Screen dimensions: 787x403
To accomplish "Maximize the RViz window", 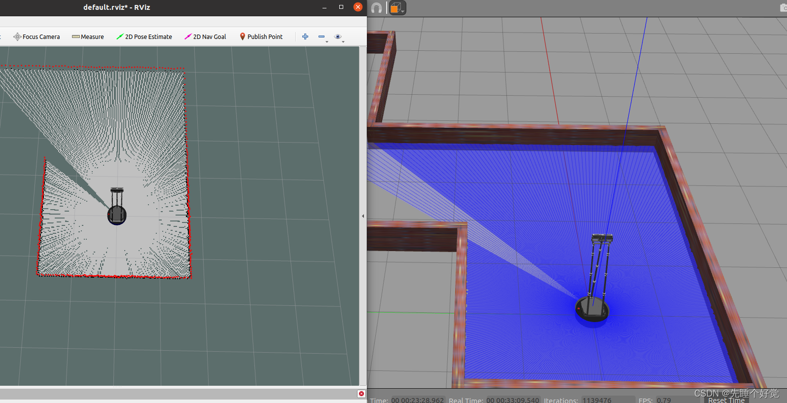I will pos(341,7).
